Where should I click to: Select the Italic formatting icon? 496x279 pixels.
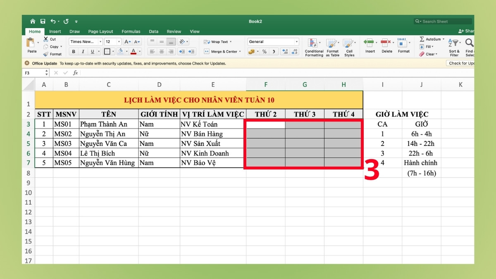[83, 51]
